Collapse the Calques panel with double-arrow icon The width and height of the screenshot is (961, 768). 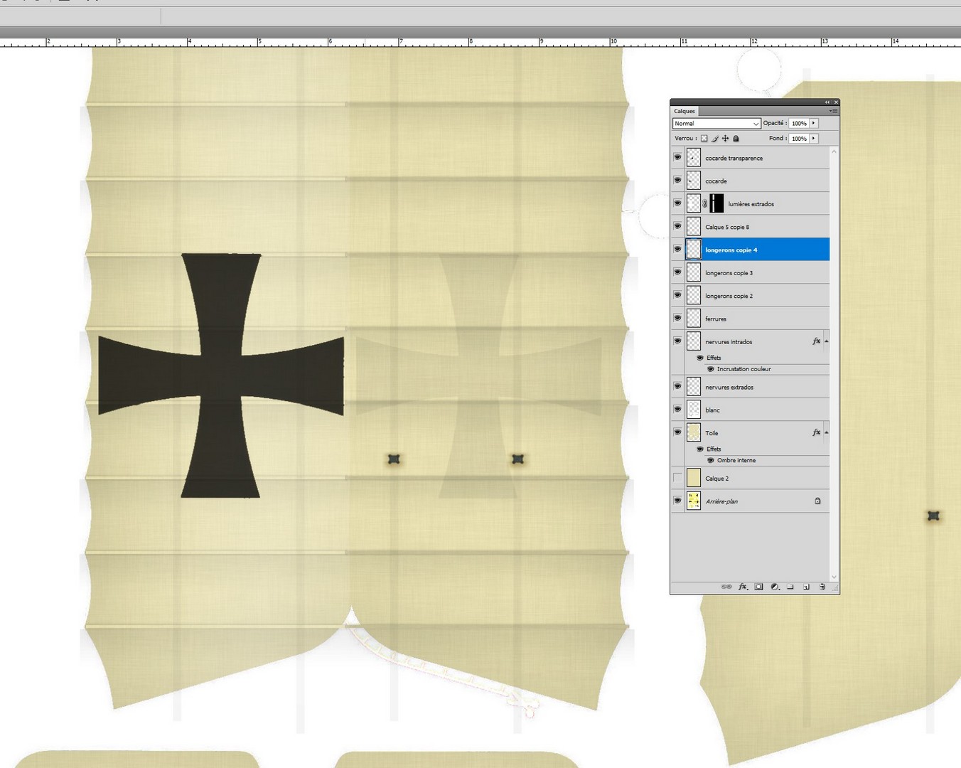[x=827, y=102]
